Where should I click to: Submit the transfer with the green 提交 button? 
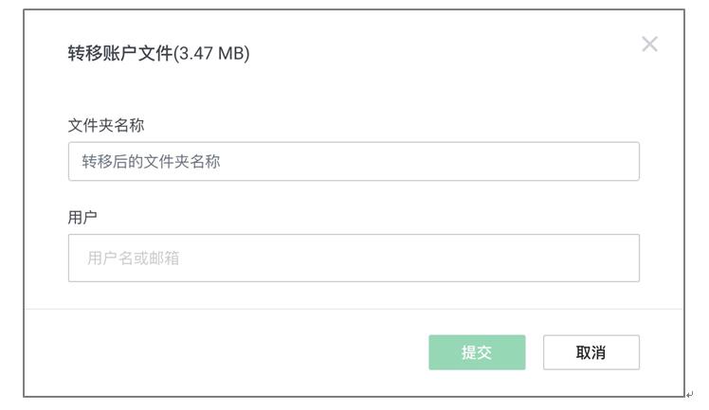tap(477, 352)
